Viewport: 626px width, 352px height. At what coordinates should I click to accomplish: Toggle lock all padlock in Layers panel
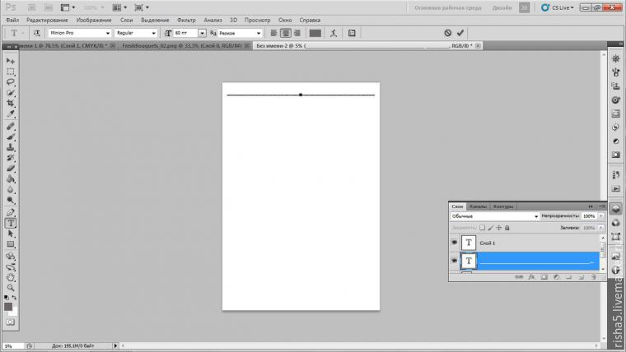[507, 228]
